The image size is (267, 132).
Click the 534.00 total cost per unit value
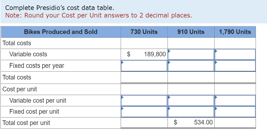click(x=203, y=122)
